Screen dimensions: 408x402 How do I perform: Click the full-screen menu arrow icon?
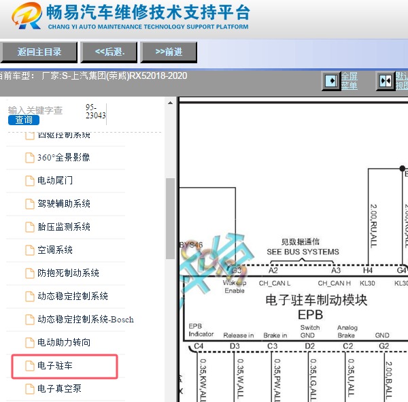pos(331,81)
